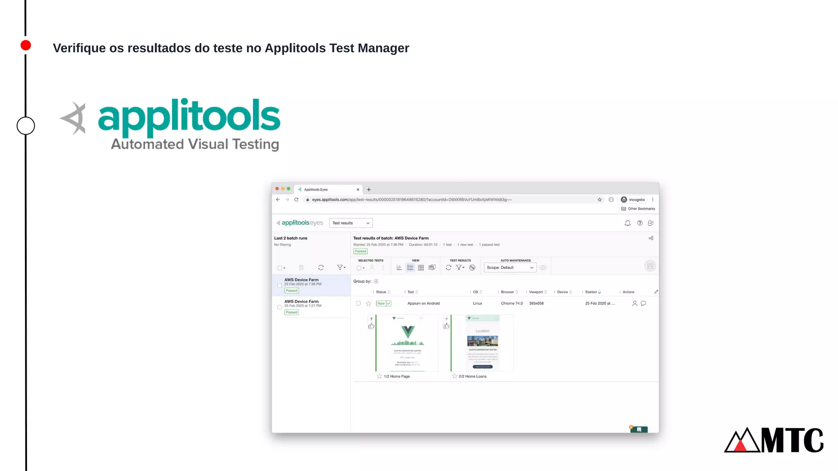The image size is (838, 471).
Task: Refresh the test results
Action: [x=448, y=268]
